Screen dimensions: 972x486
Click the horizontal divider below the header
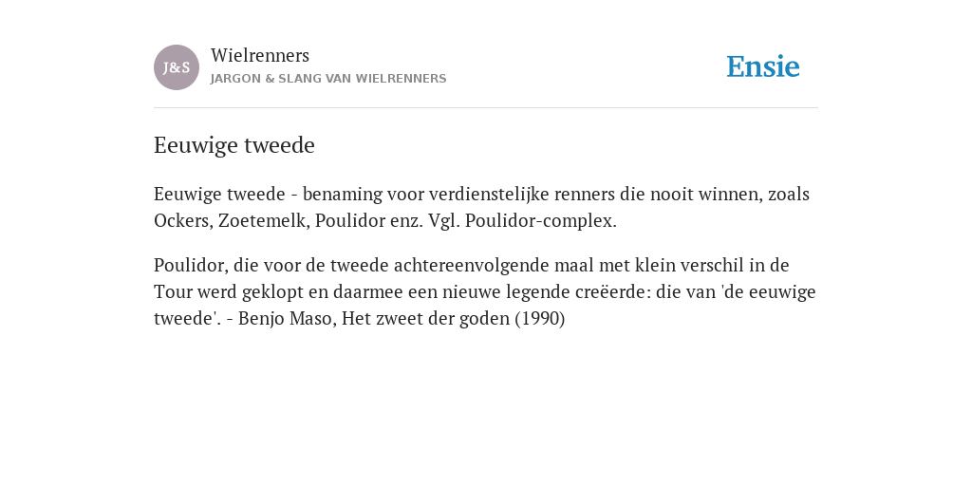(x=486, y=108)
